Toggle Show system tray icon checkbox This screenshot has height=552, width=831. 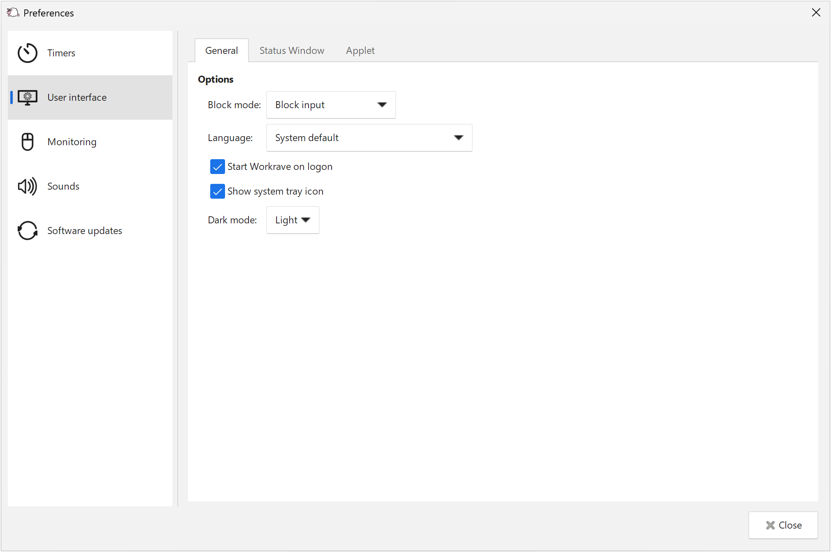217,191
